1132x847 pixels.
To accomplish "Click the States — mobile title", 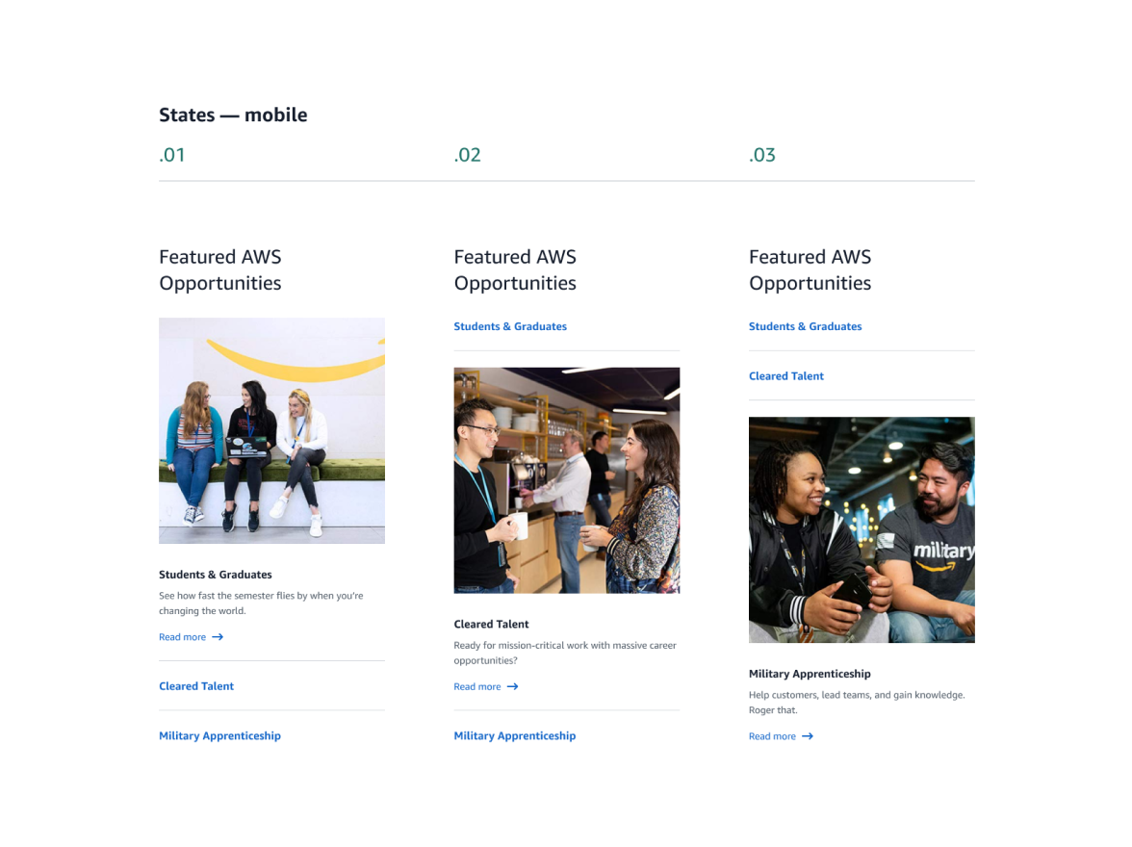I will (233, 115).
